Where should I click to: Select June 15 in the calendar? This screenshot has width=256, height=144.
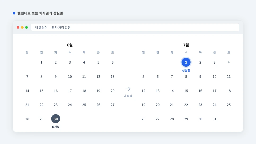click(41, 91)
